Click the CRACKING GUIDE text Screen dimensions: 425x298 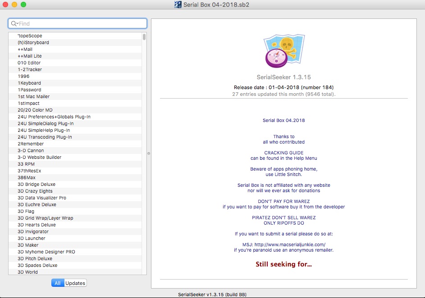tap(284, 153)
